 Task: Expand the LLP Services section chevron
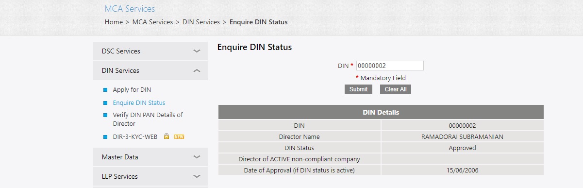[x=197, y=176]
